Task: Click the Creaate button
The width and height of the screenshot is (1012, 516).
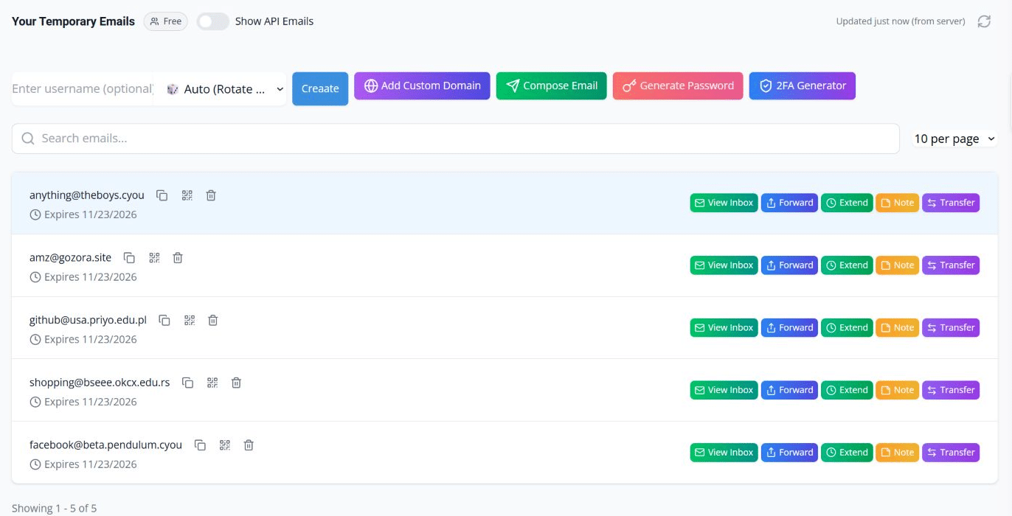Action: (320, 88)
